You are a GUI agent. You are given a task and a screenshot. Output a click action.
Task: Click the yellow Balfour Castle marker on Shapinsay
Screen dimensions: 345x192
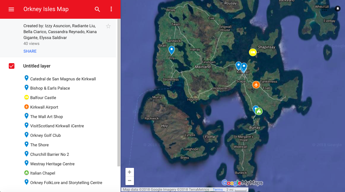(x=253, y=52)
